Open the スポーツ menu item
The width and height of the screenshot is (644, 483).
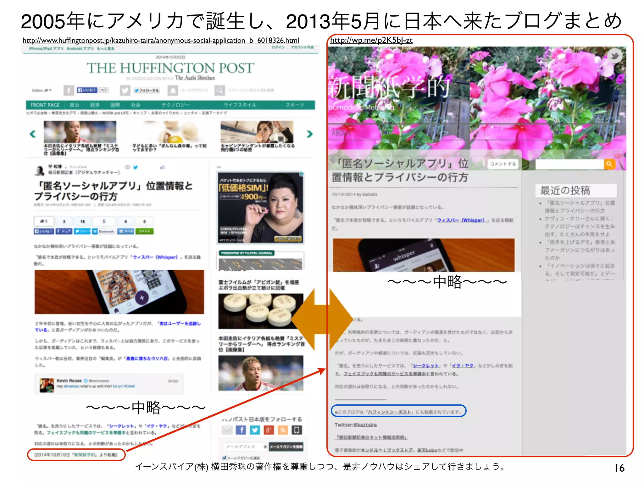[295, 105]
